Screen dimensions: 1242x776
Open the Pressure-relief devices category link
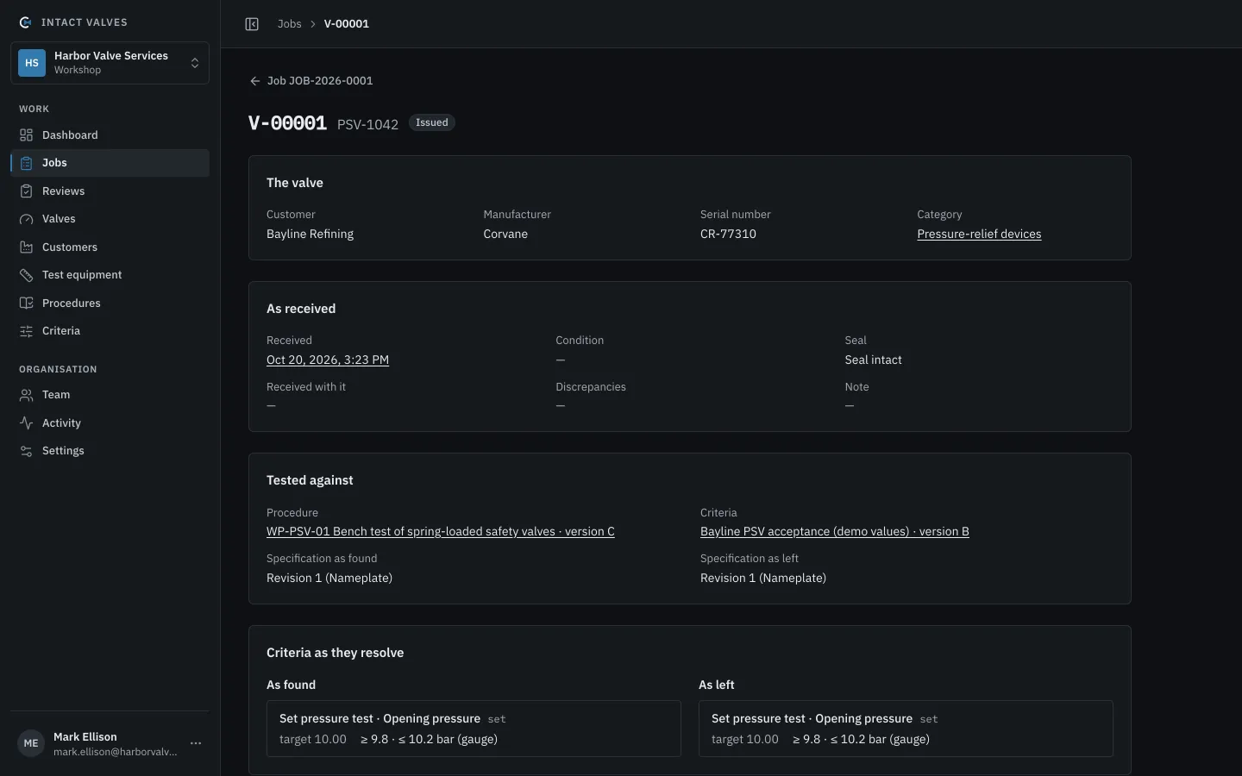(x=979, y=235)
